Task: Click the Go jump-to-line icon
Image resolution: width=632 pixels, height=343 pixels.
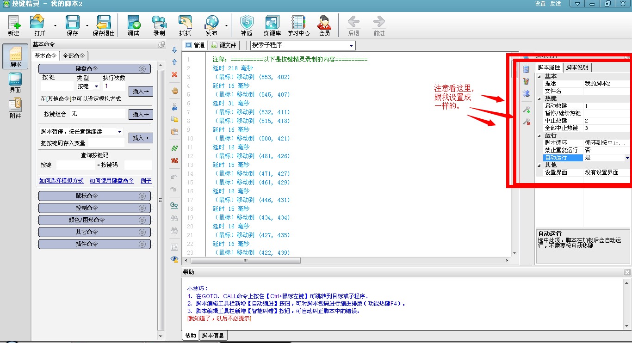Action: [174, 205]
